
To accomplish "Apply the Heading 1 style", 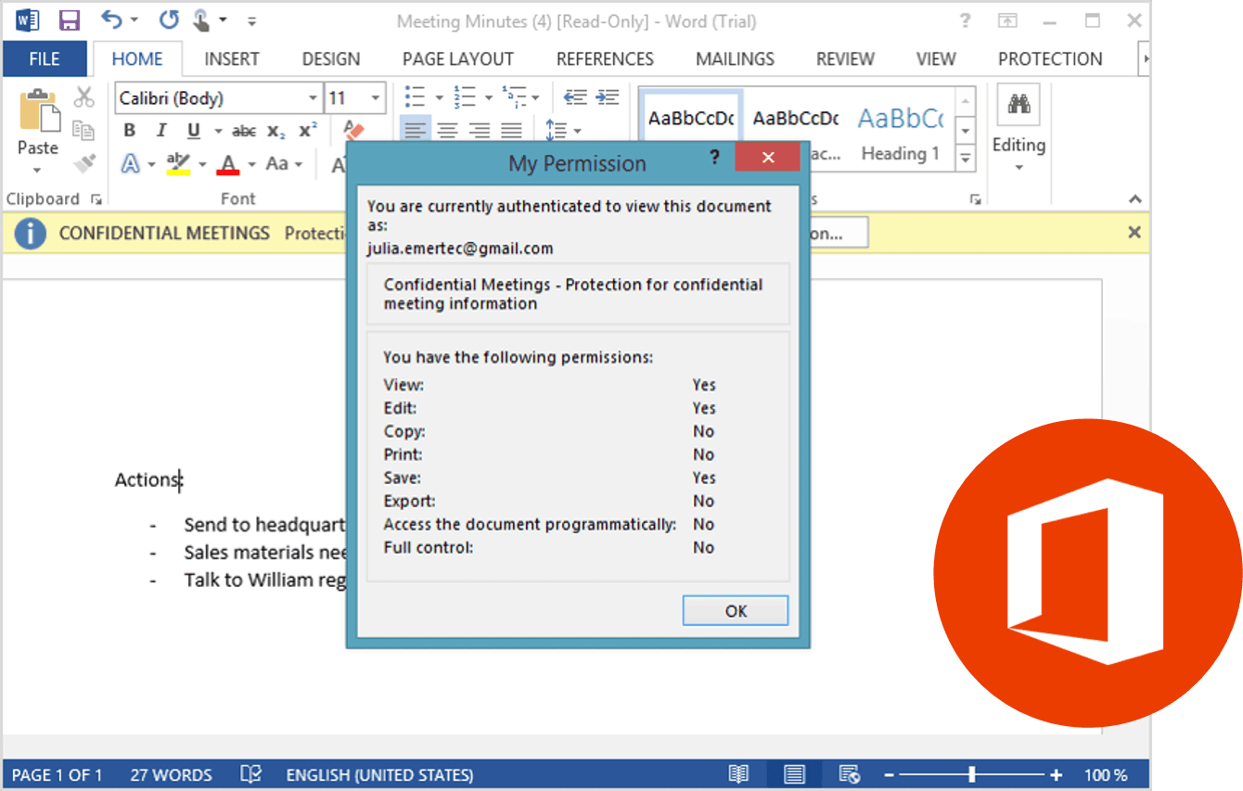I will (x=900, y=130).
